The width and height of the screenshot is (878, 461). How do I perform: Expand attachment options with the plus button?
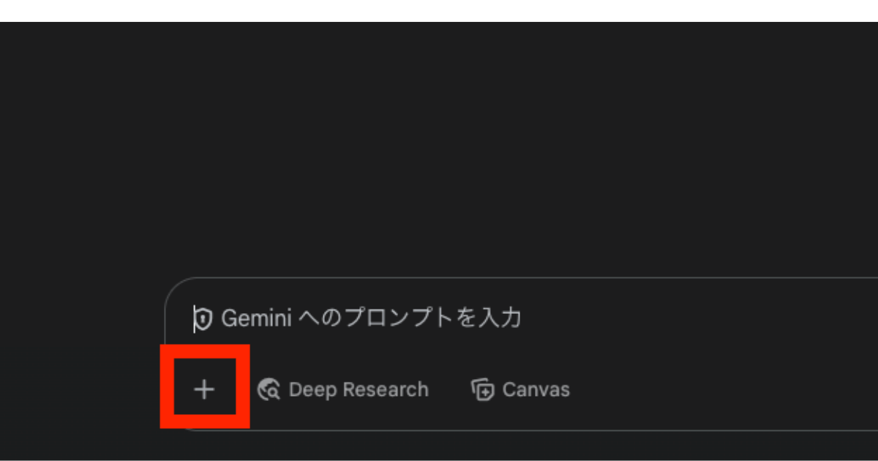click(204, 389)
